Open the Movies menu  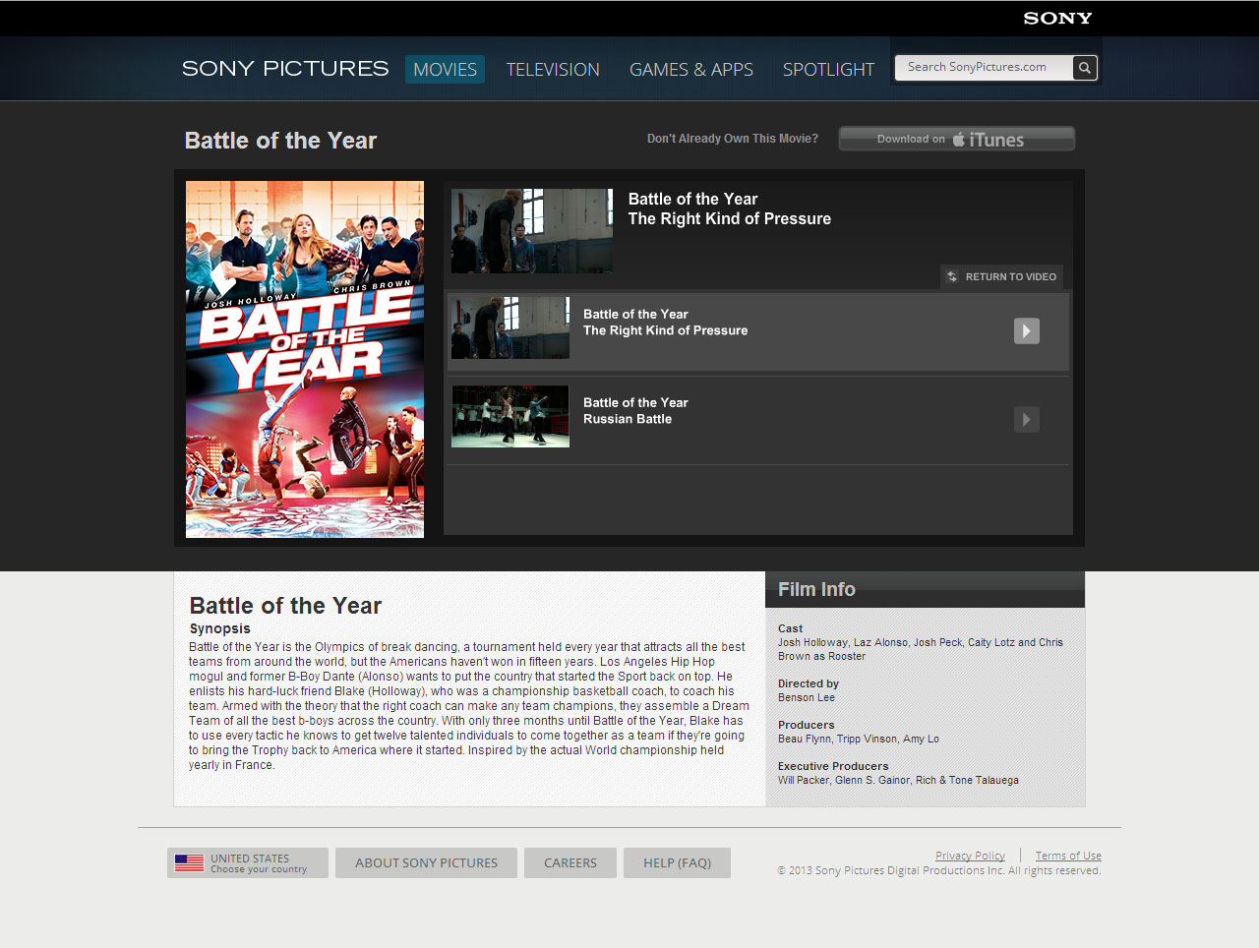point(445,69)
